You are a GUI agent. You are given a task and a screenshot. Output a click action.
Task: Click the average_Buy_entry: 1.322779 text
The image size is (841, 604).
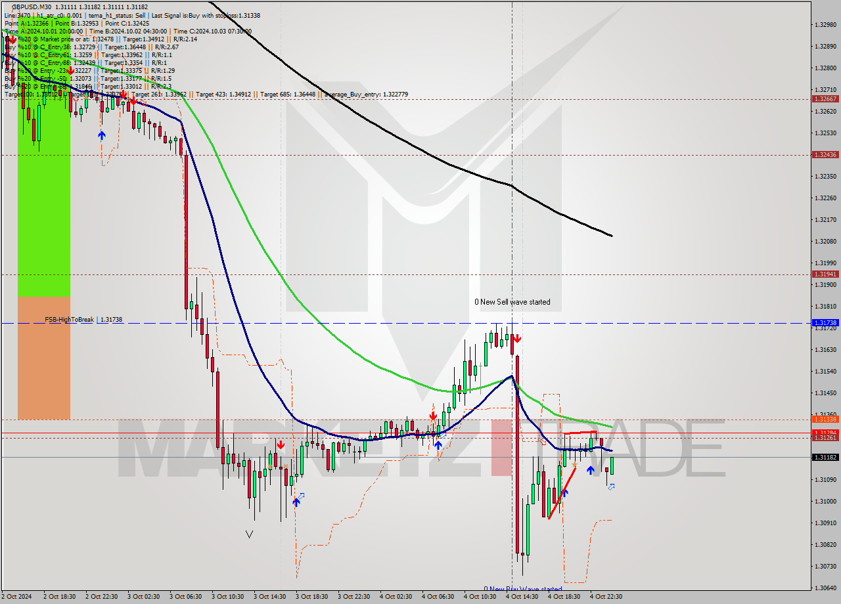point(365,95)
